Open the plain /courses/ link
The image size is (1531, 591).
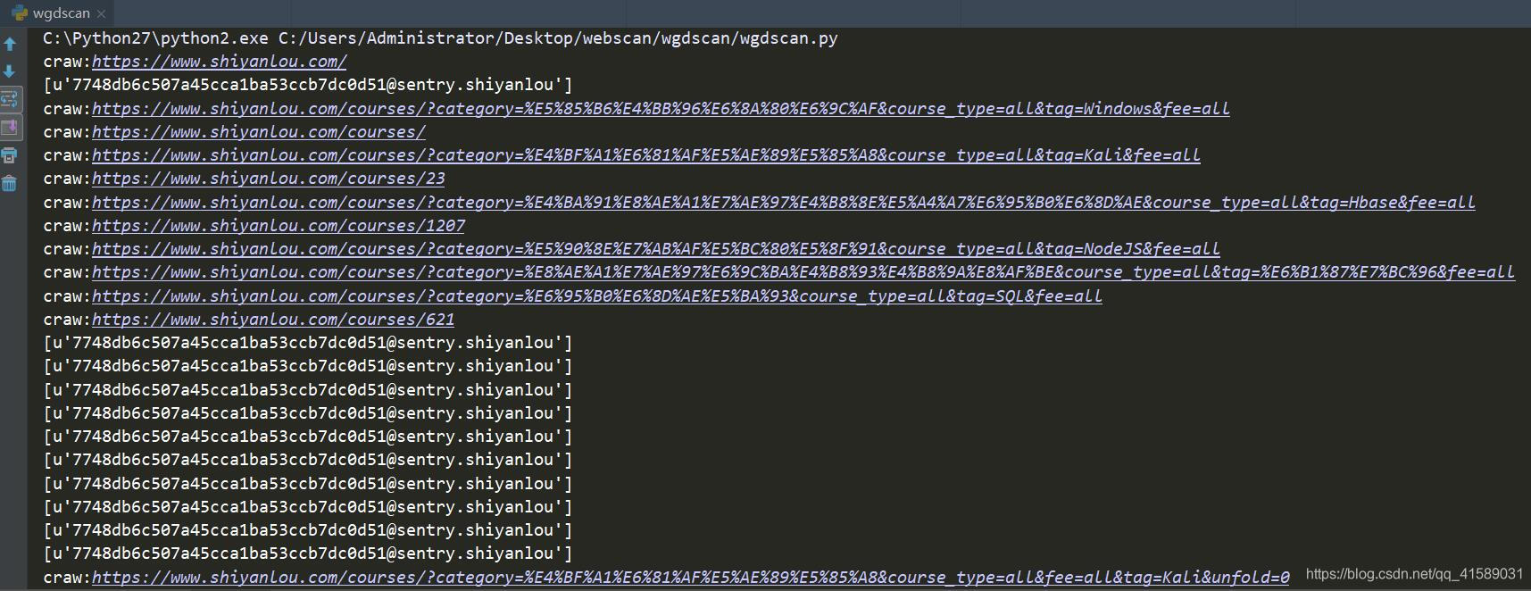pos(258,132)
